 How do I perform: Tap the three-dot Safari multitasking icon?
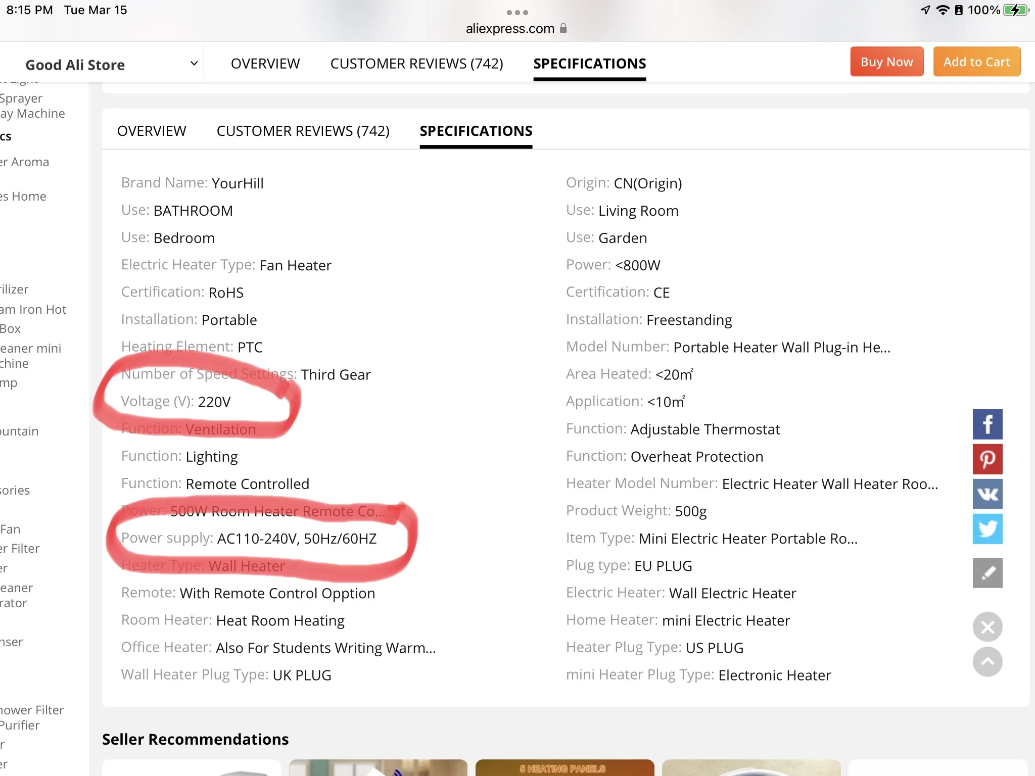tap(517, 12)
